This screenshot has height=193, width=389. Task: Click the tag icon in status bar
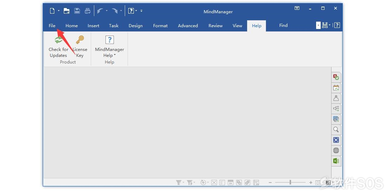pos(247,183)
